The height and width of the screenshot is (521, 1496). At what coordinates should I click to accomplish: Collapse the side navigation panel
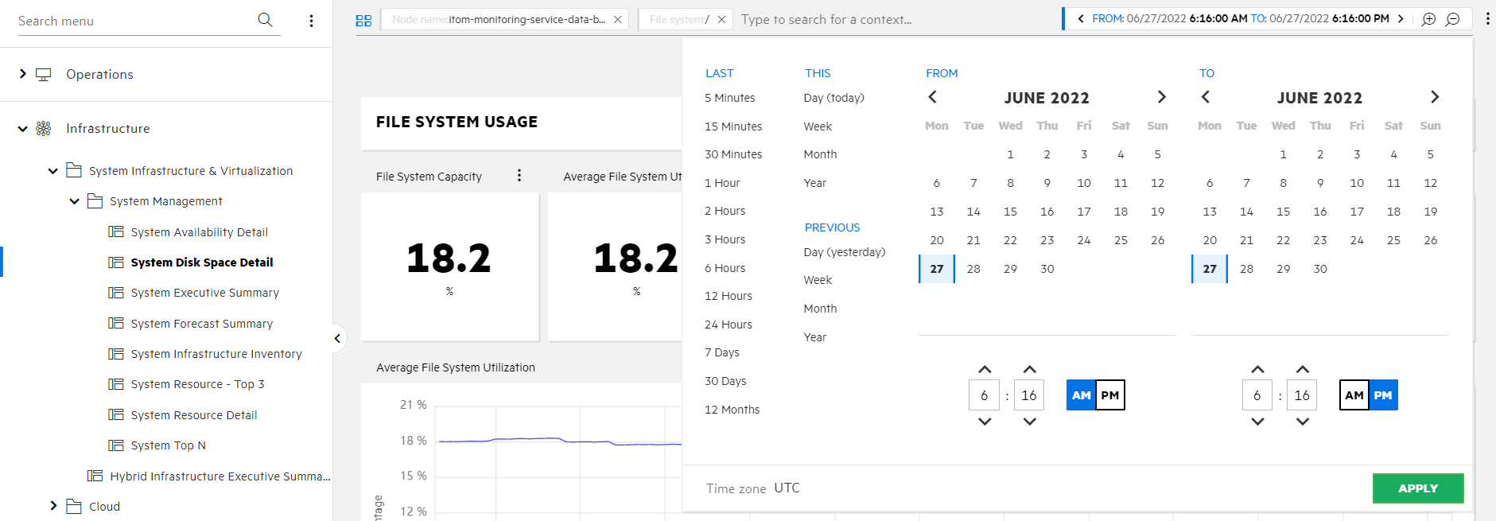[337, 339]
